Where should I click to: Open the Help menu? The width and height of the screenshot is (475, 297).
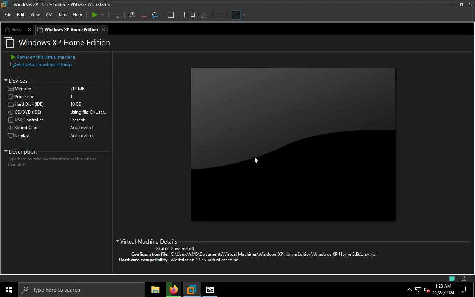[77, 15]
